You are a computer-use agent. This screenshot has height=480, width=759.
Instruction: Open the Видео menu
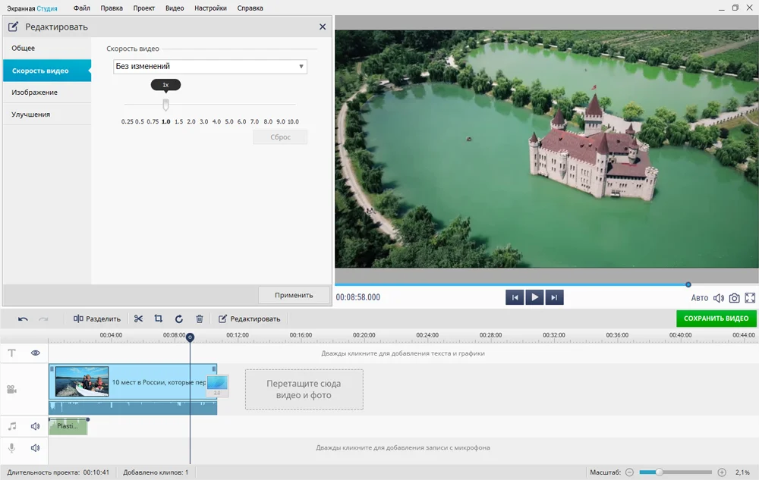click(x=175, y=8)
